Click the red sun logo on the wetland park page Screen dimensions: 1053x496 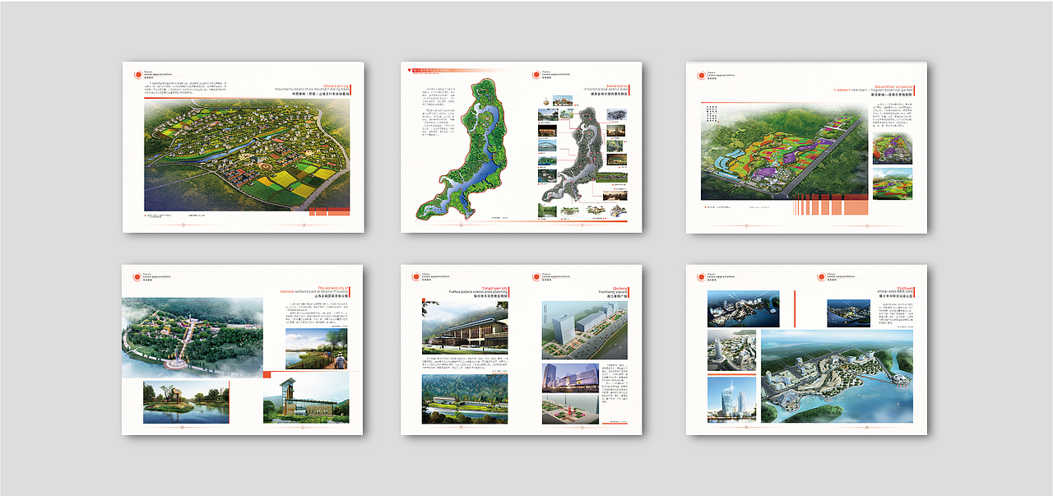pos(137,277)
